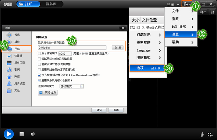Click the main menu icon in title bar
The height and width of the screenshot is (140, 217).
[x=187, y=4]
